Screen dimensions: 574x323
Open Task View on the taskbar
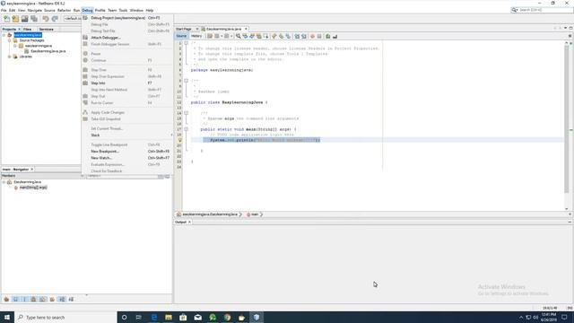[x=139, y=317]
